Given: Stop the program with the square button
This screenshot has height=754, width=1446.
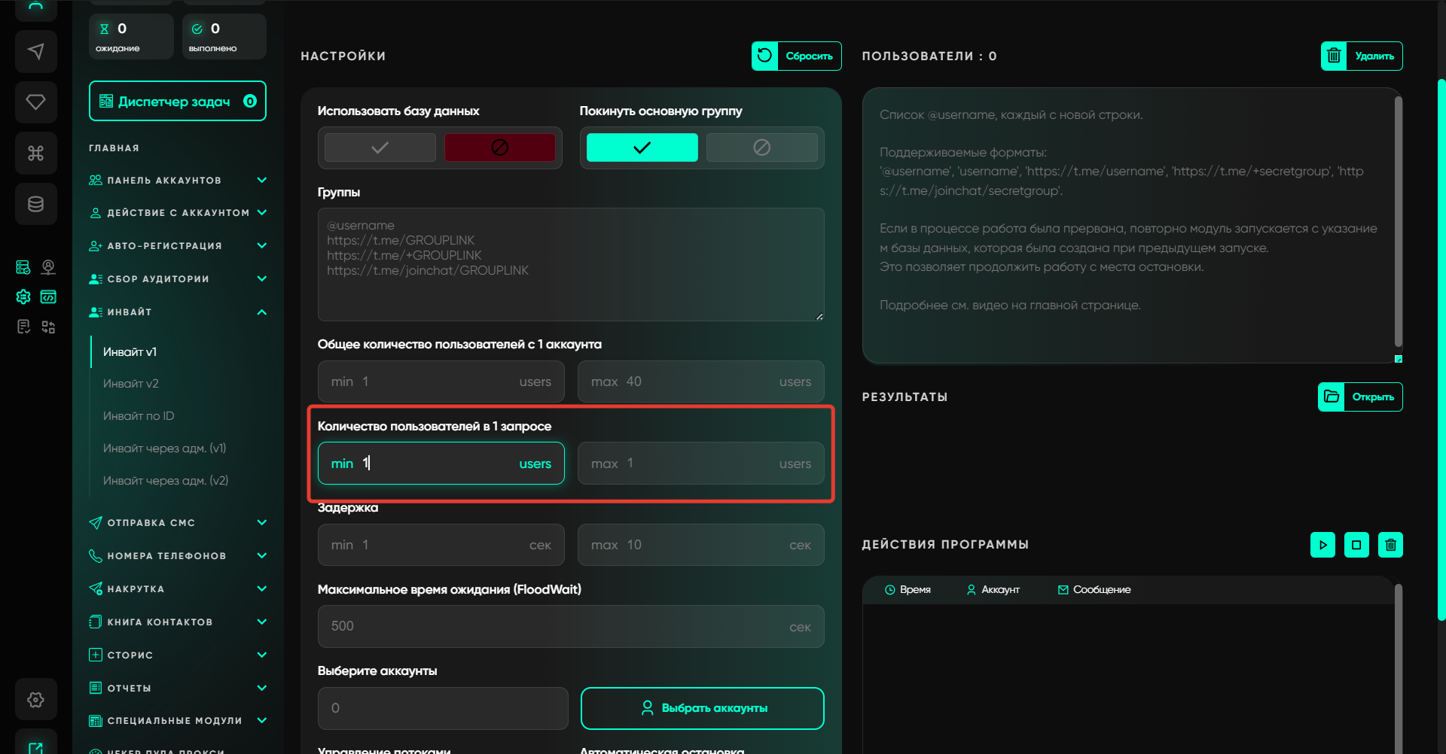Looking at the screenshot, I should pyautogui.click(x=1356, y=545).
